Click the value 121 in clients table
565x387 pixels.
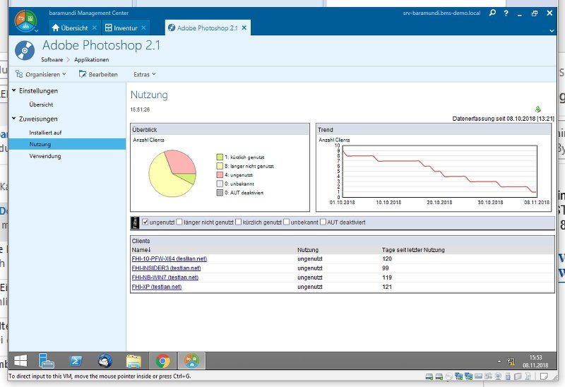[x=387, y=287]
